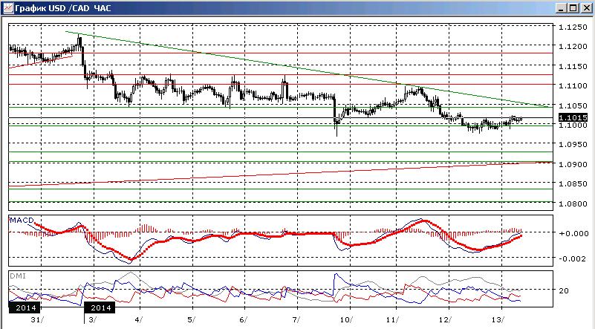The image size is (595, 329).
Task: Click the window title График USD /CAD ЧАС
Action: 63,8
